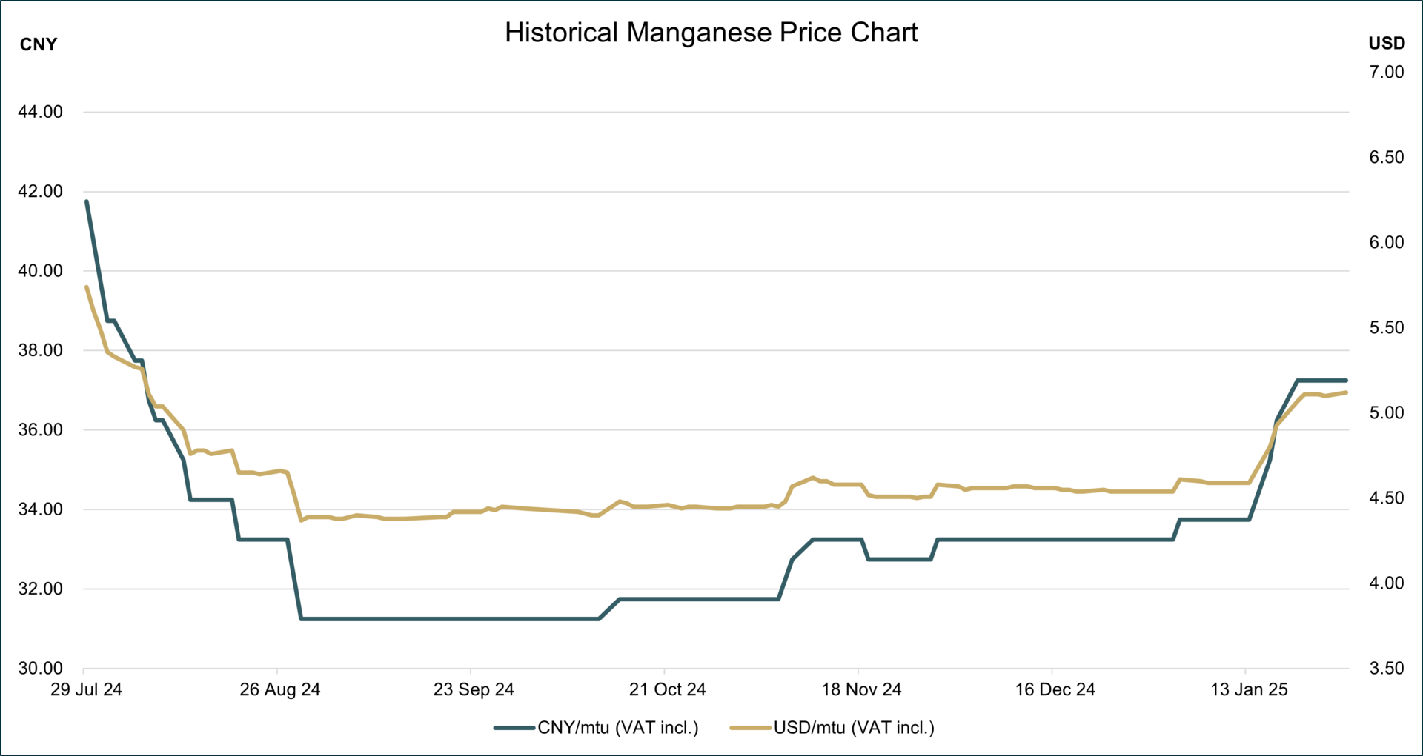Select the 29 Jul 24 date label
This screenshot has width=1423, height=756.
click(x=86, y=690)
